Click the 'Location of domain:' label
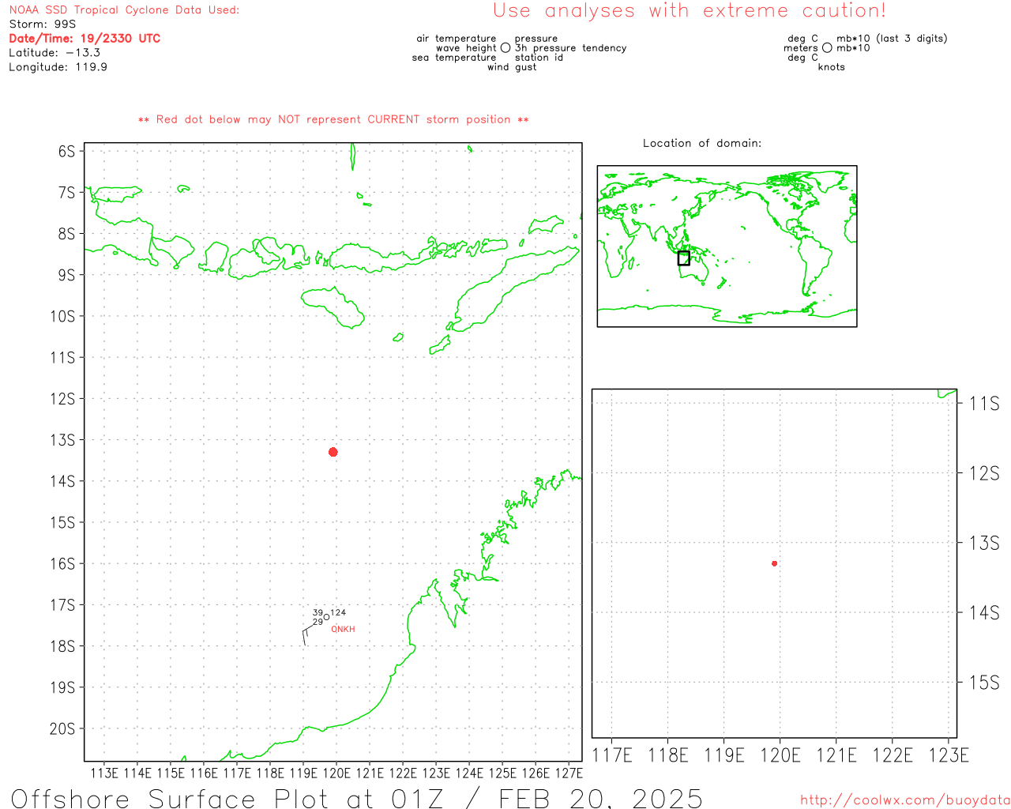Viewport: 1011px width, 809px height. pyautogui.click(x=702, y=143)
